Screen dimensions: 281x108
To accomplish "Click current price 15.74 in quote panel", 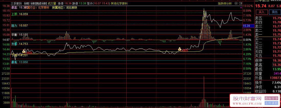I will pos(261,6).
